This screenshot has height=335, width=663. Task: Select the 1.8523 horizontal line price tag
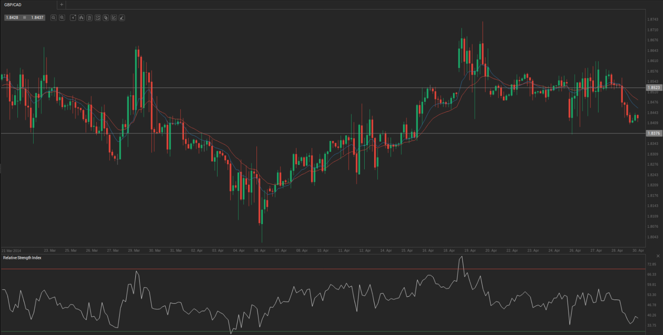(654, 88)
